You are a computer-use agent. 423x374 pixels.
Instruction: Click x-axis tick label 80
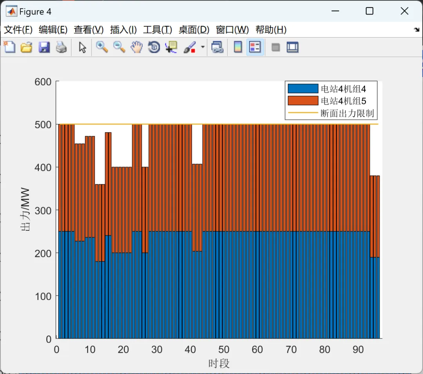click(325, 349)
